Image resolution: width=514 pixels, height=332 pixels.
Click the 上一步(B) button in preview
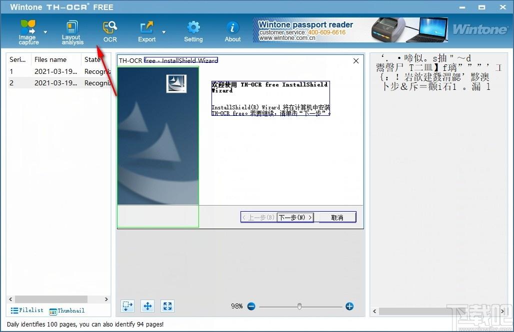pyautogui.click(x=258, y=217)
